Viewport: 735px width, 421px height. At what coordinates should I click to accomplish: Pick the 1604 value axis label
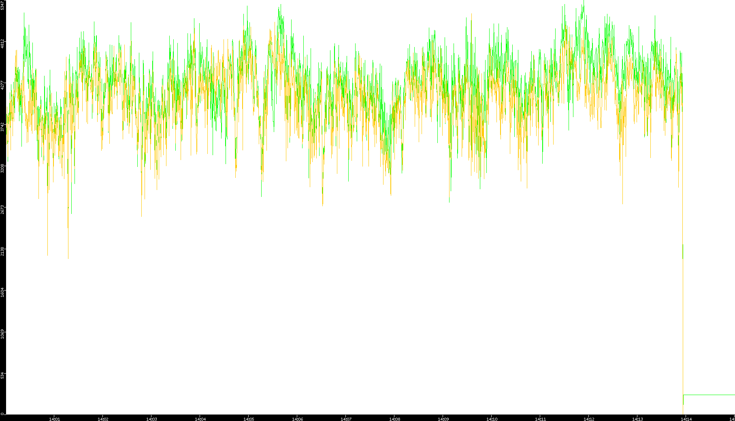tap(2, 293)
